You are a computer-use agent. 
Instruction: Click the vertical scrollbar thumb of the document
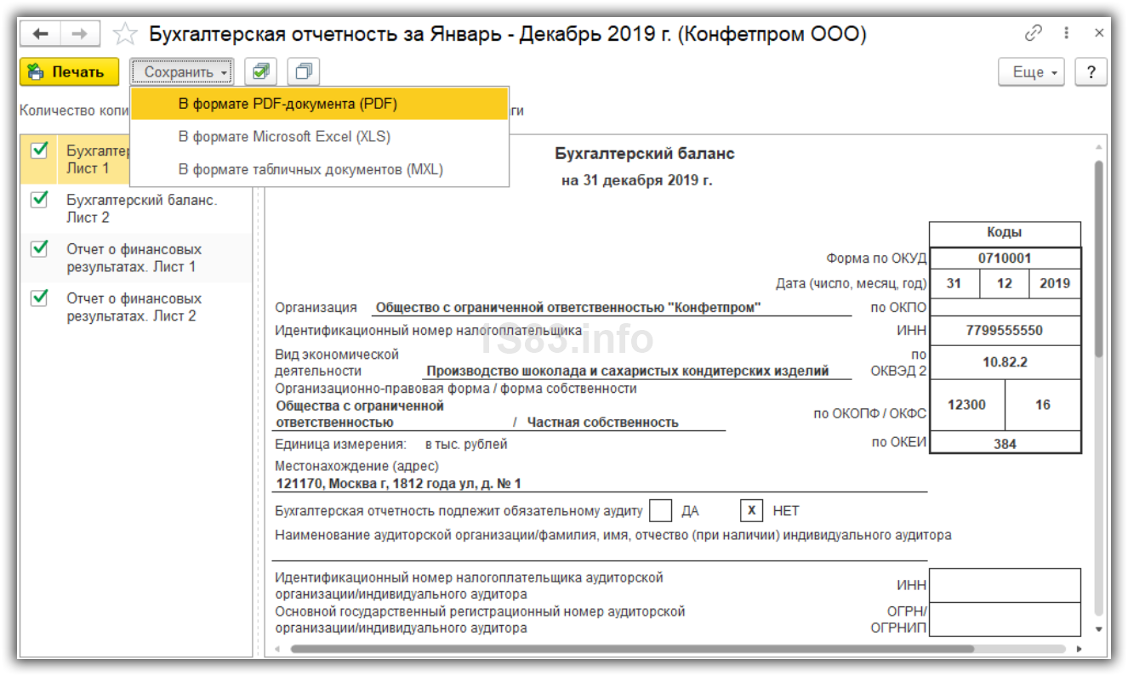1098,258
